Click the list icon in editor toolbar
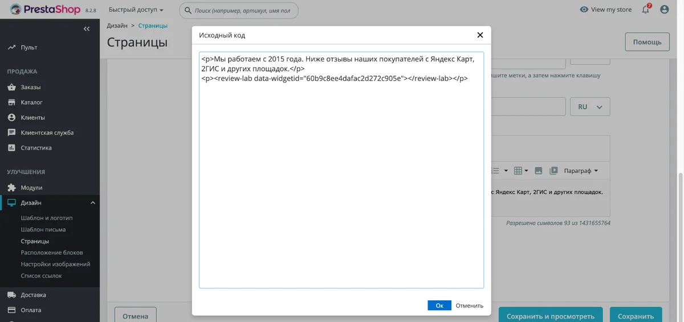 (495, 171)
